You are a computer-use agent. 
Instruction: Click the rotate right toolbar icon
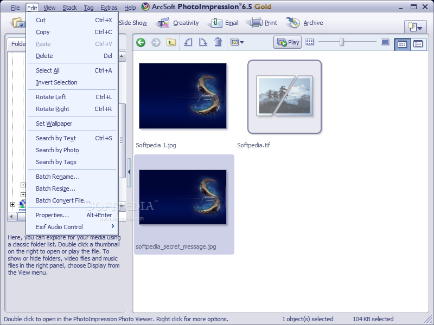203,42
